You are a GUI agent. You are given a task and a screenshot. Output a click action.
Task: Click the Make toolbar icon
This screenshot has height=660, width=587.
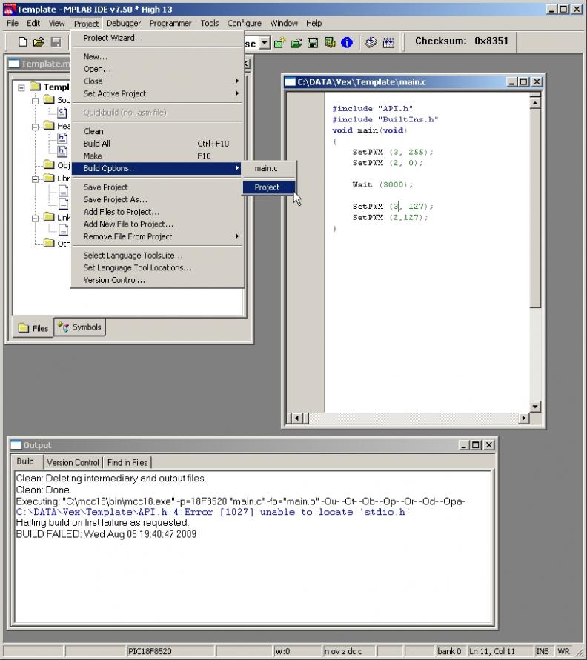pyautogui.click(x=371, y=42)
